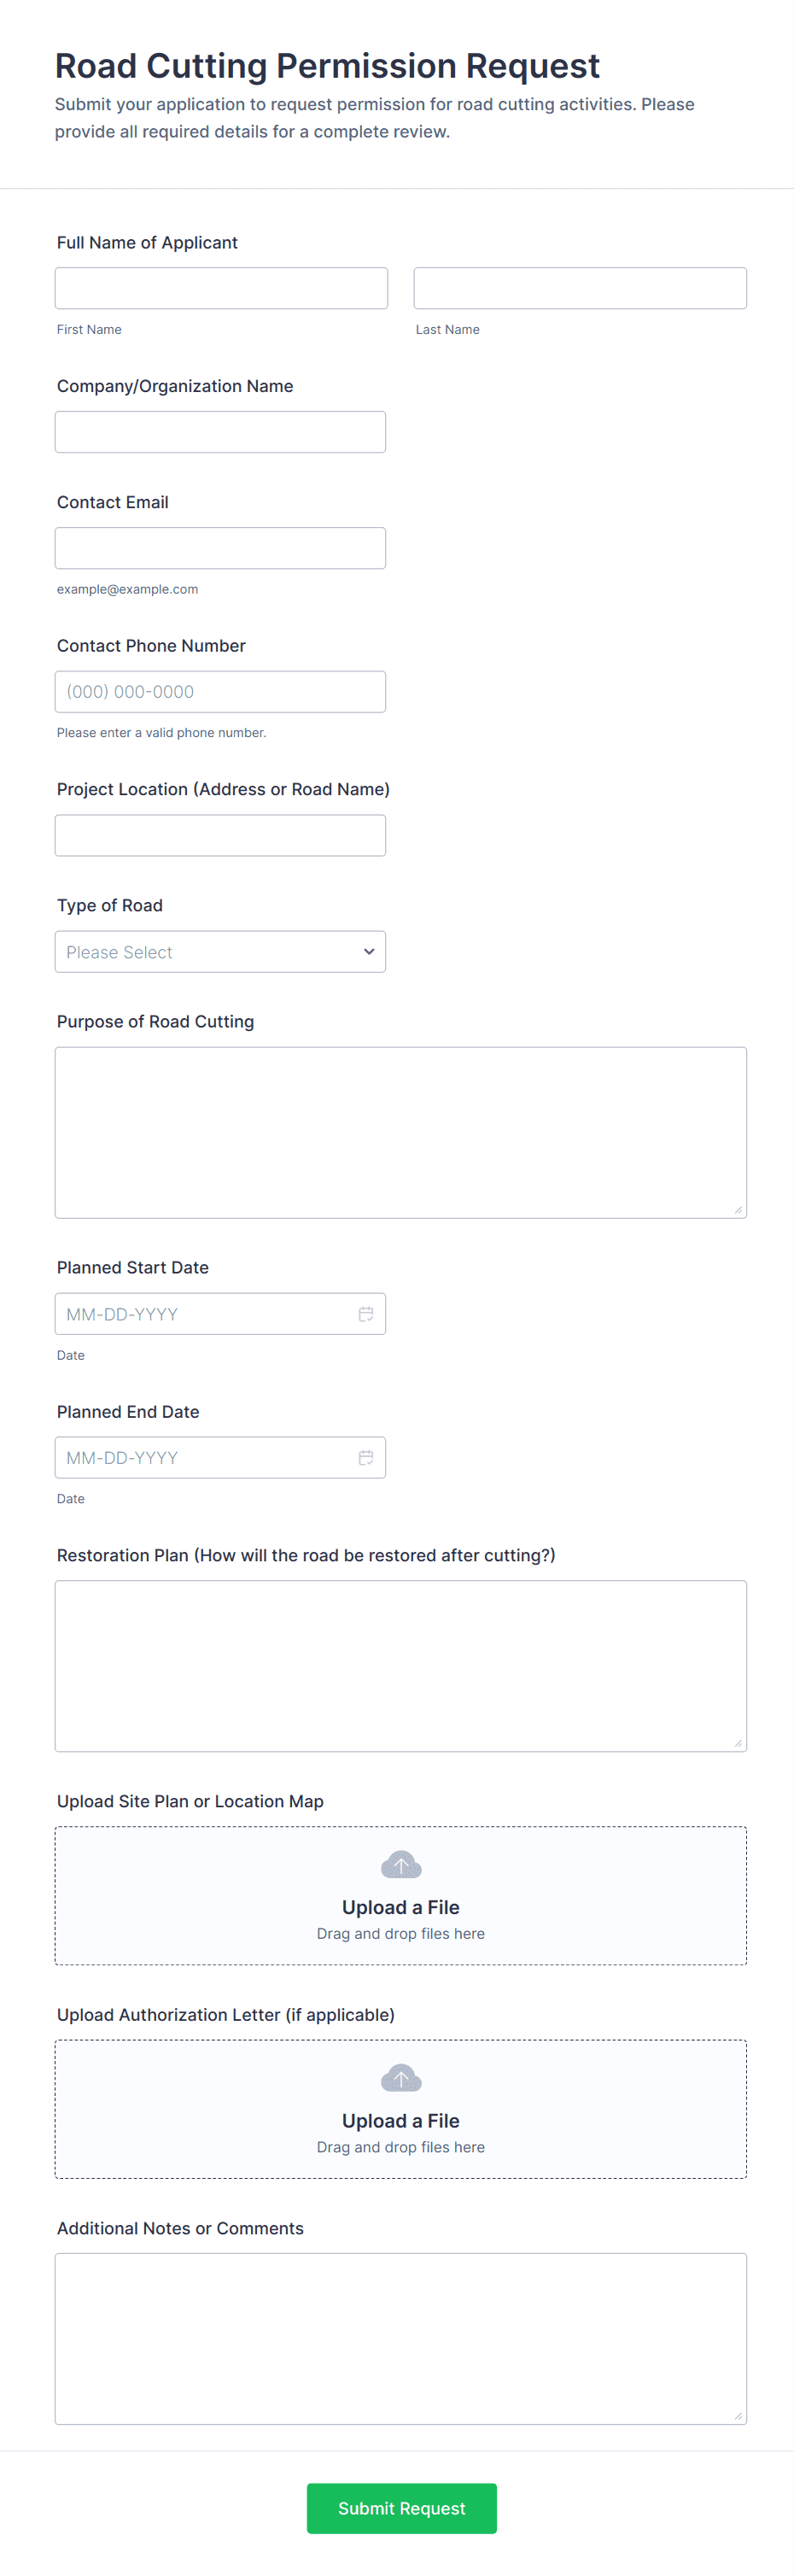Open the Planned Start Date calendar icon

click(366, 1314)
